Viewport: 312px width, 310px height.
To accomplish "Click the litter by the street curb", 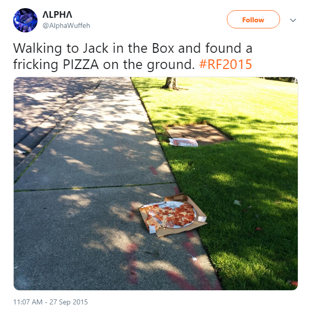I will tap(21, 152).
